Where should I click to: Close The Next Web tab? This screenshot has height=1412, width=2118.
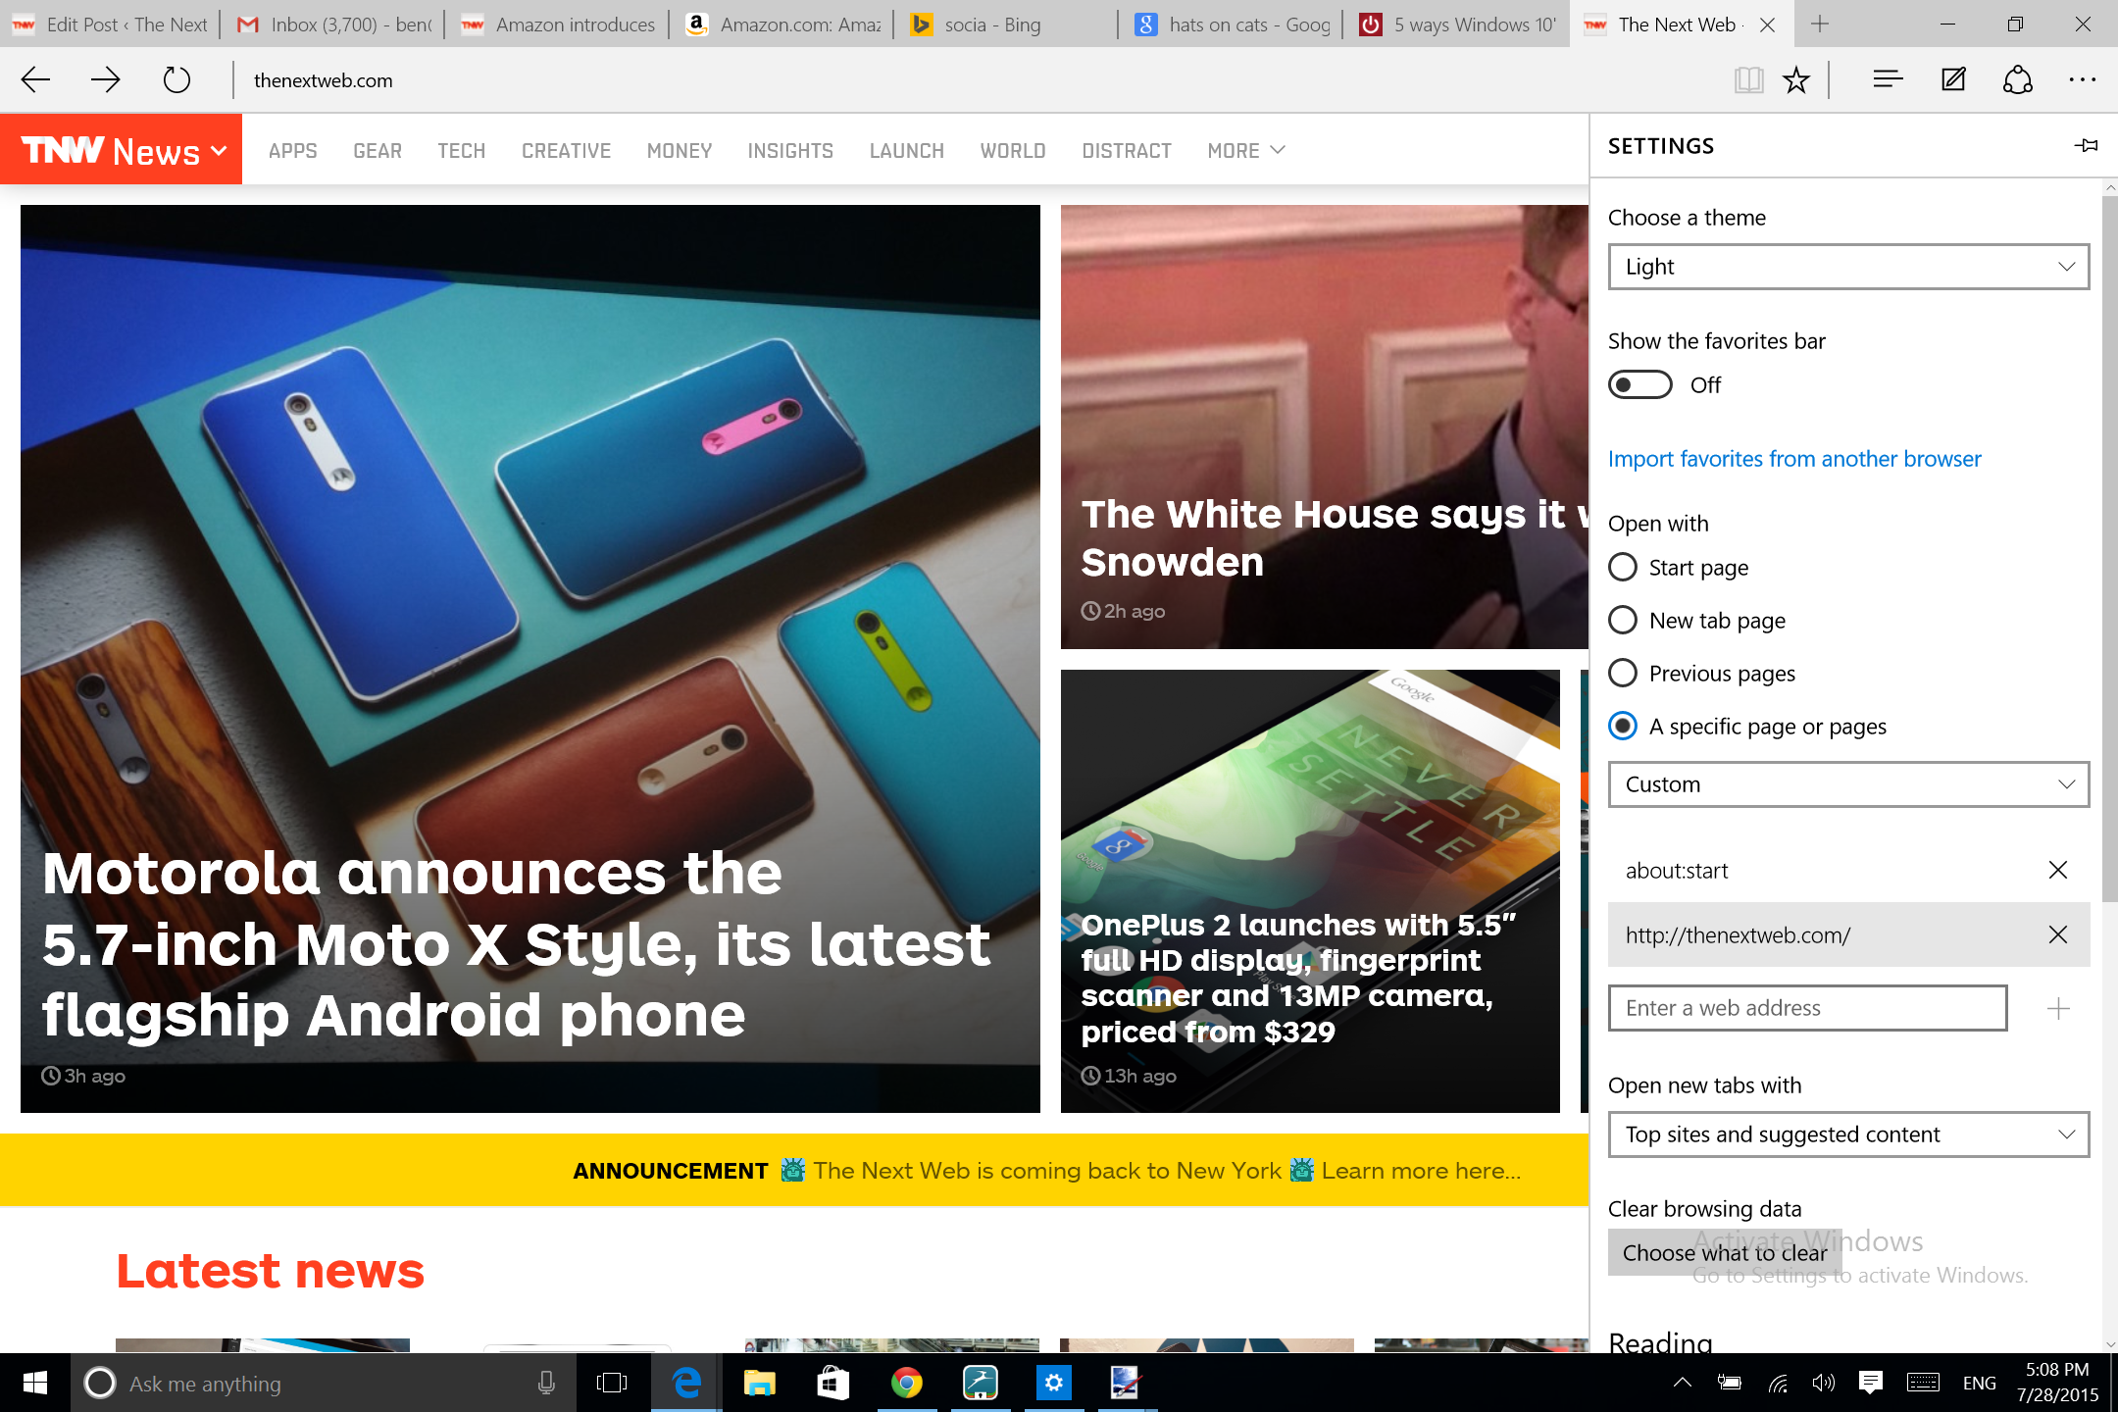[1767, 25]
